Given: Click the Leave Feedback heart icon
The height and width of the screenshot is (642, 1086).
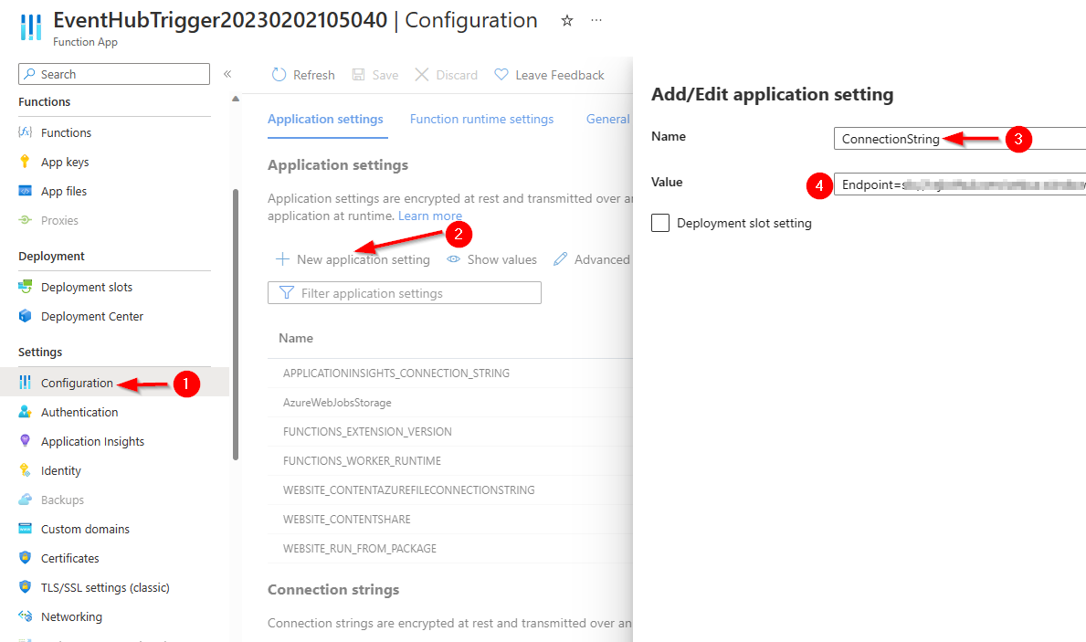Looking at the screenshot, I should [501, 75].
